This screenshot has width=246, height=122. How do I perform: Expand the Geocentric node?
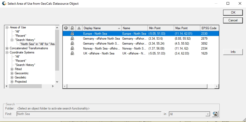12,74
